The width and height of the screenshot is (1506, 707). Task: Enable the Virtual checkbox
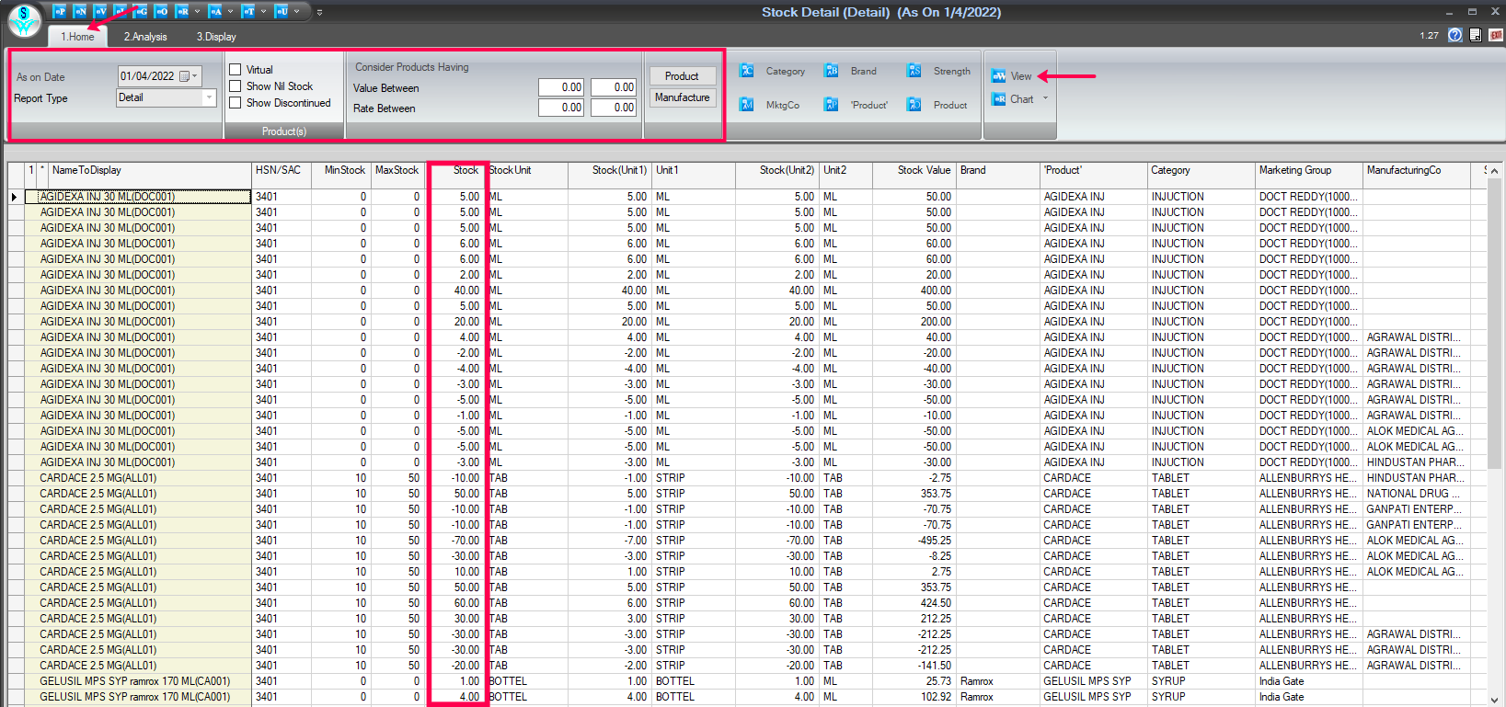[x=236, y=70]
